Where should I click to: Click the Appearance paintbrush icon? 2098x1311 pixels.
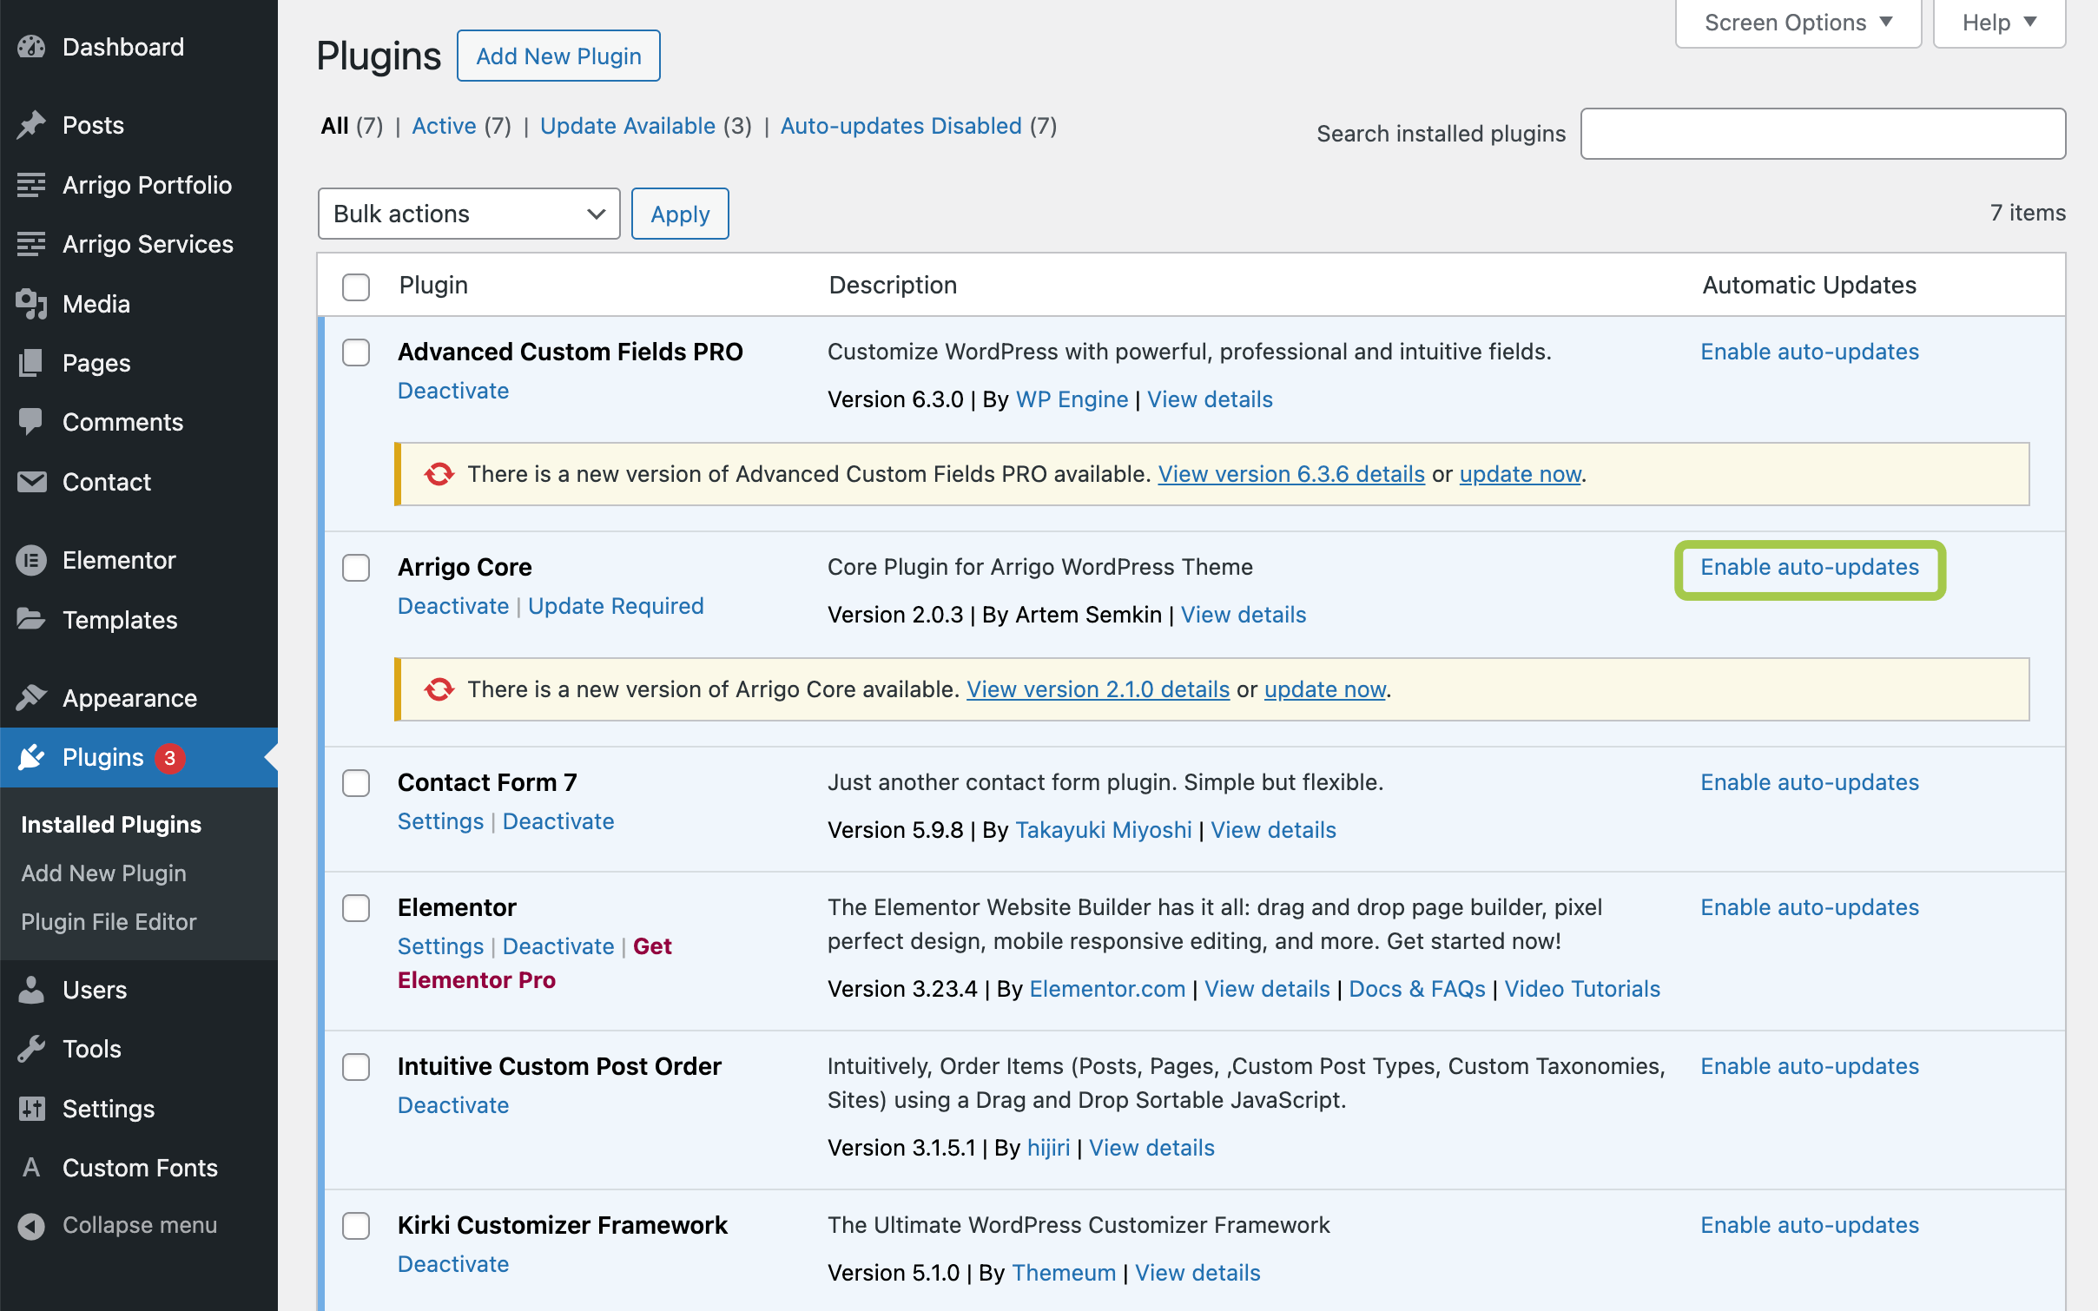(31, 697)
